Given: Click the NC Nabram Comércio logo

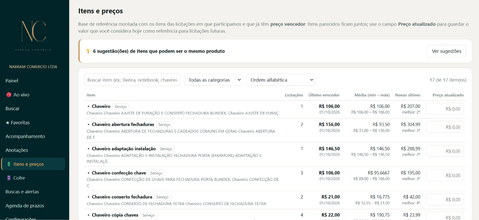Looking at the screenshot, I should point(33,36).
